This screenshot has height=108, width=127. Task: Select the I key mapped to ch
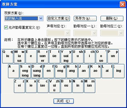click(90, 56)
